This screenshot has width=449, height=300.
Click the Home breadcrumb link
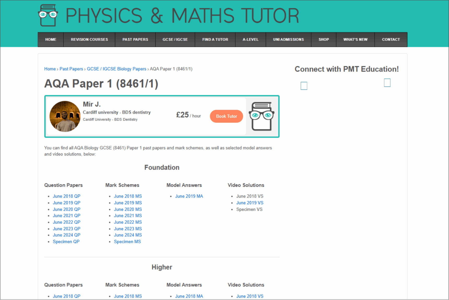50,69
